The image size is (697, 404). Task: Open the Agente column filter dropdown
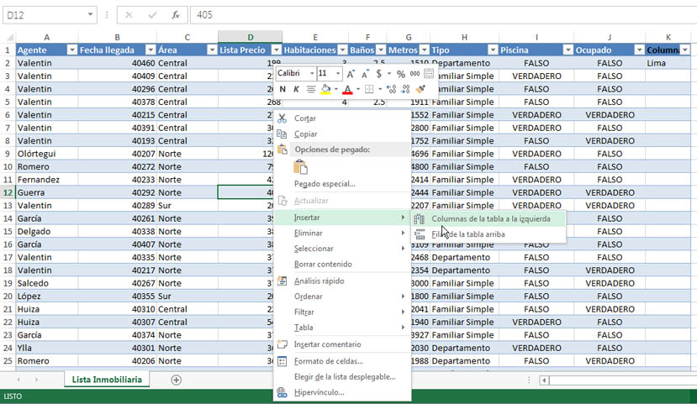pos(71,50)
